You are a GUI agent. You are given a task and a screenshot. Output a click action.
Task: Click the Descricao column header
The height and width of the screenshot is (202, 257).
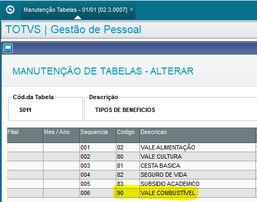[x=197, y=135]
